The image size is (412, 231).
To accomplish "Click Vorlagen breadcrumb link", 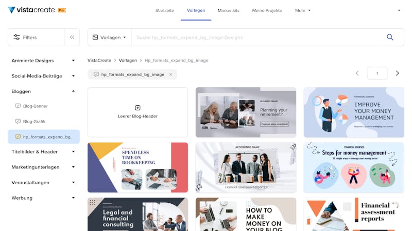I will tap(128, 60).
